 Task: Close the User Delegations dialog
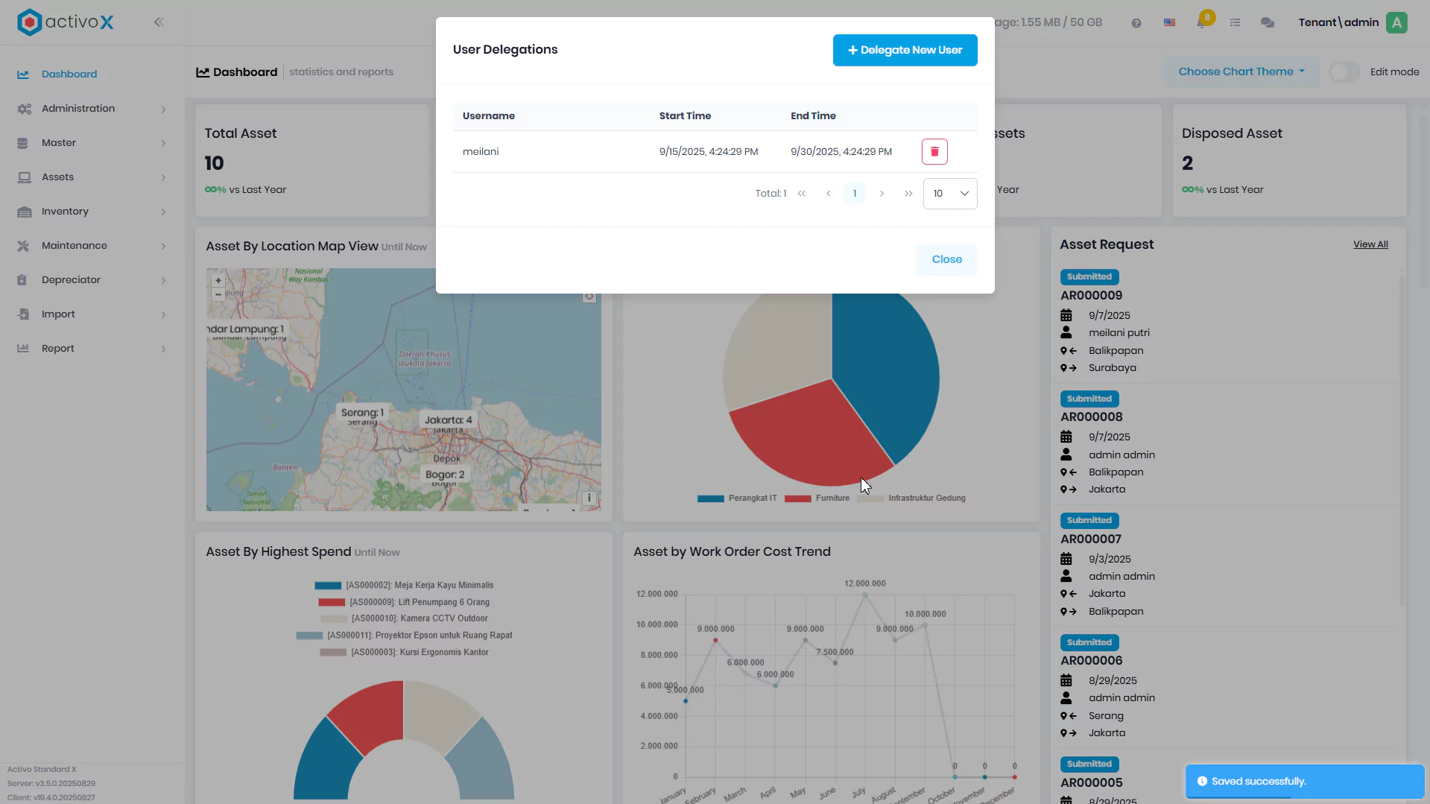point(946,259)
